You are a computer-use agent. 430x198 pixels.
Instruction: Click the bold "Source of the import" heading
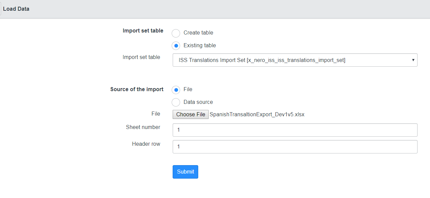tap(137, 89)
